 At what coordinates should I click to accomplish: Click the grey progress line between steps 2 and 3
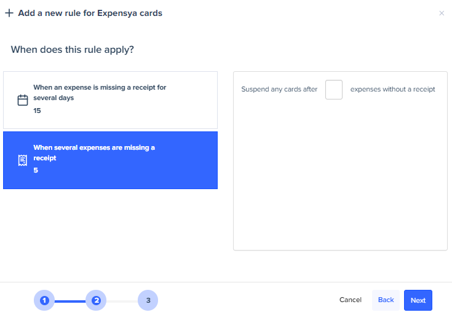(x=122, y=301)
